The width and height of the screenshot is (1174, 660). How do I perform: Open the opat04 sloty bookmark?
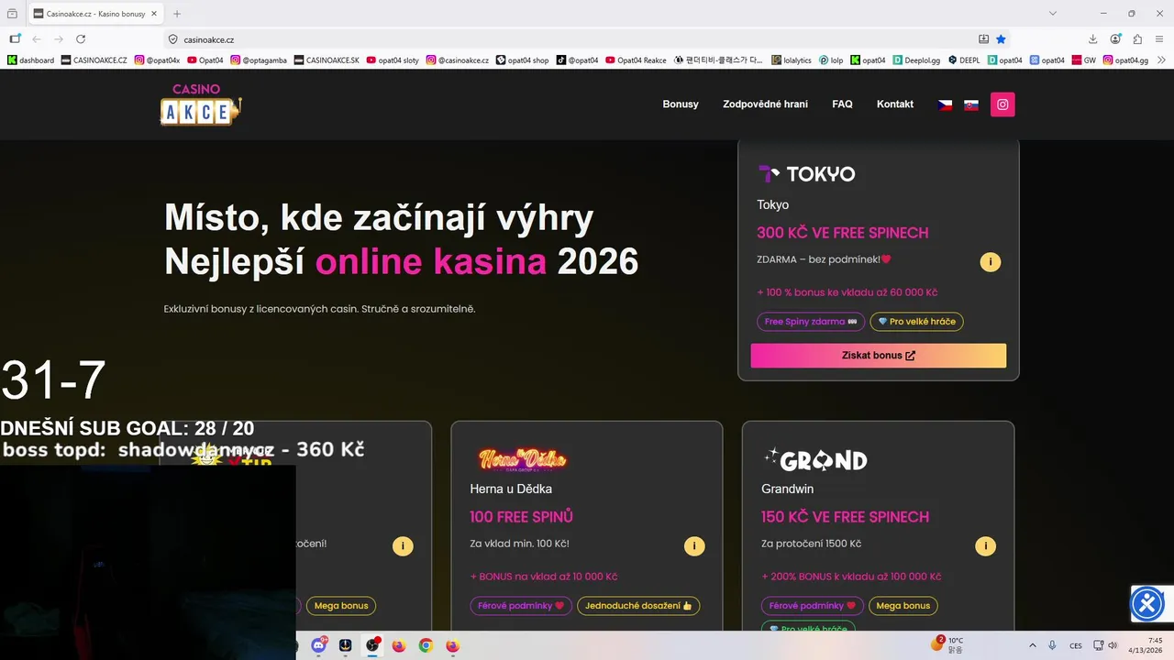(x=393, y=60)
